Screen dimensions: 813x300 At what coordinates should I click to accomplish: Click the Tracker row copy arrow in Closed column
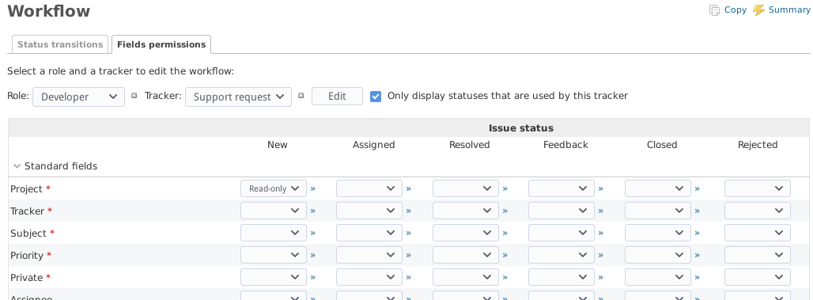click(x=697, y=211)
